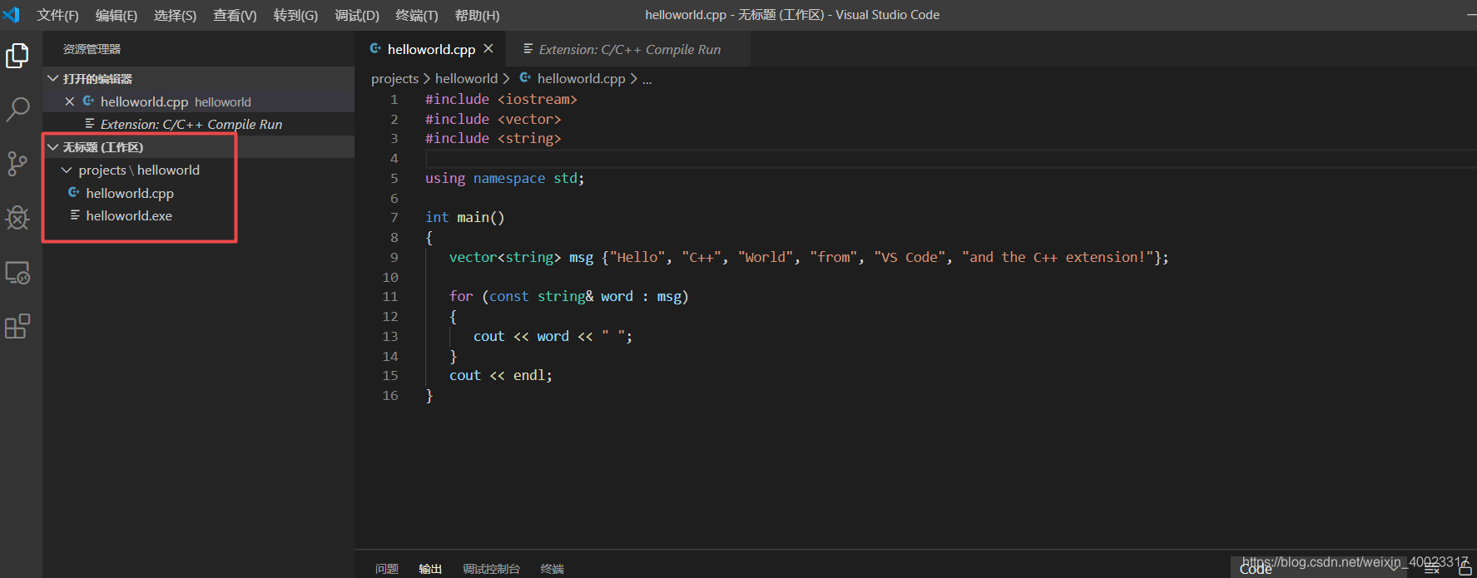Click C++ file icon beside helloworld.cpp tree item

point(74,193)
